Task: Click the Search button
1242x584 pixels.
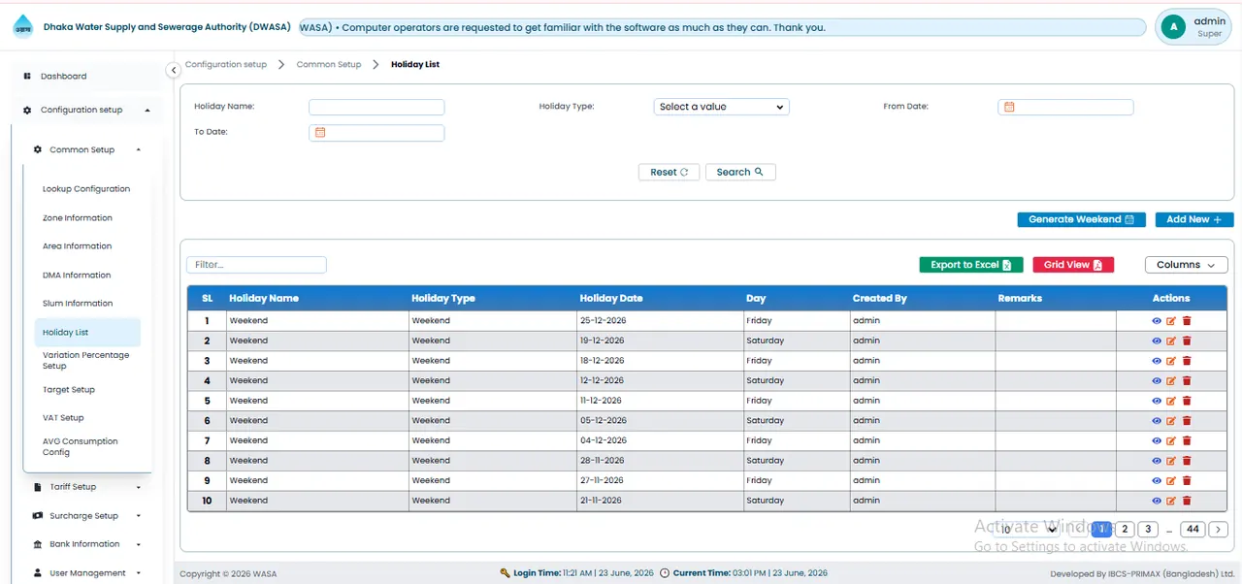Action: tap(740, 172)
